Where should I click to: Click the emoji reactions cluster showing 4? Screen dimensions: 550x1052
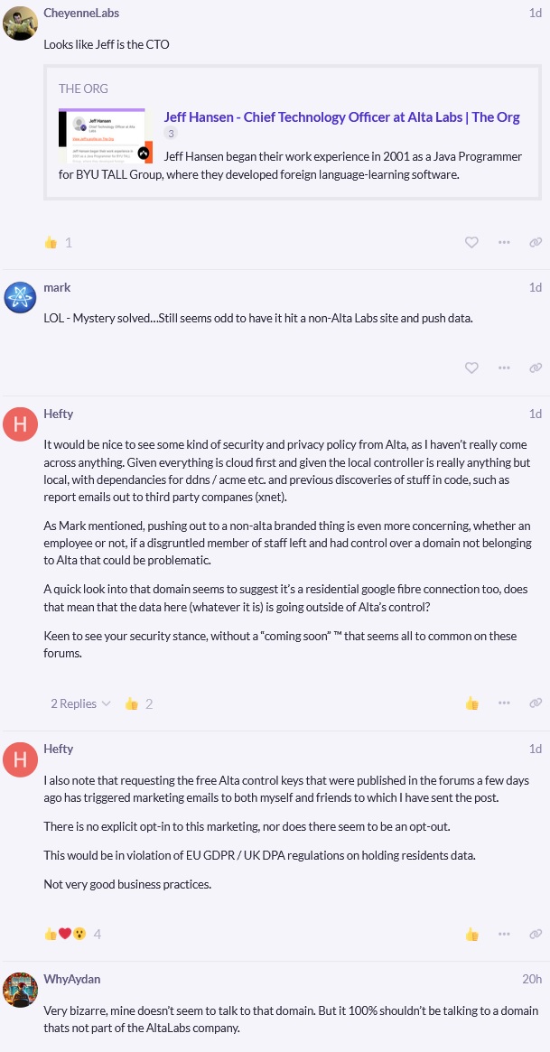coord(72,934)
